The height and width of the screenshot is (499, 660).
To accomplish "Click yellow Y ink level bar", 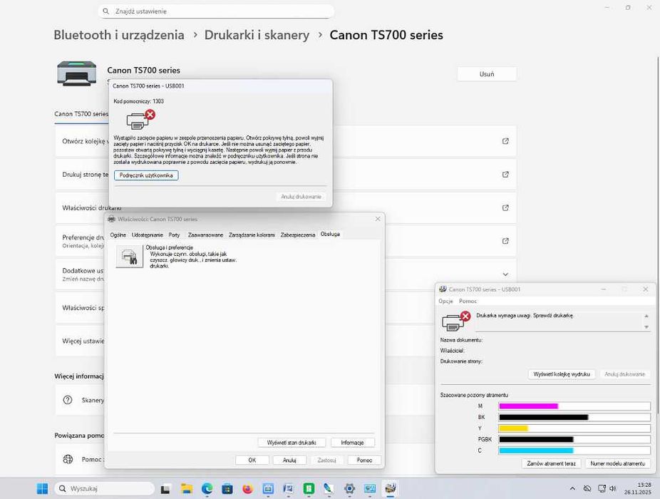I will (574, 428).
